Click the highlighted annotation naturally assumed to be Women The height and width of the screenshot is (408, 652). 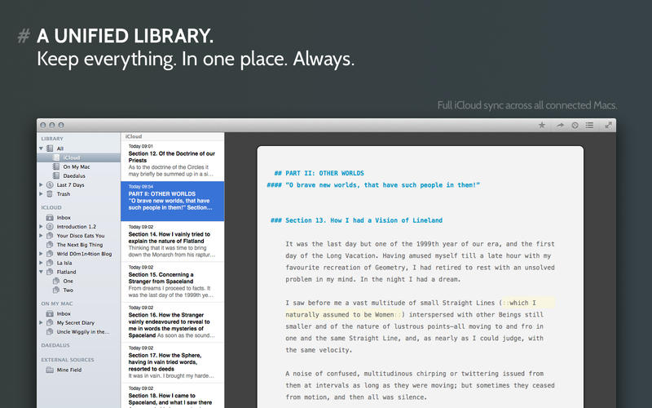pos(343,315)
